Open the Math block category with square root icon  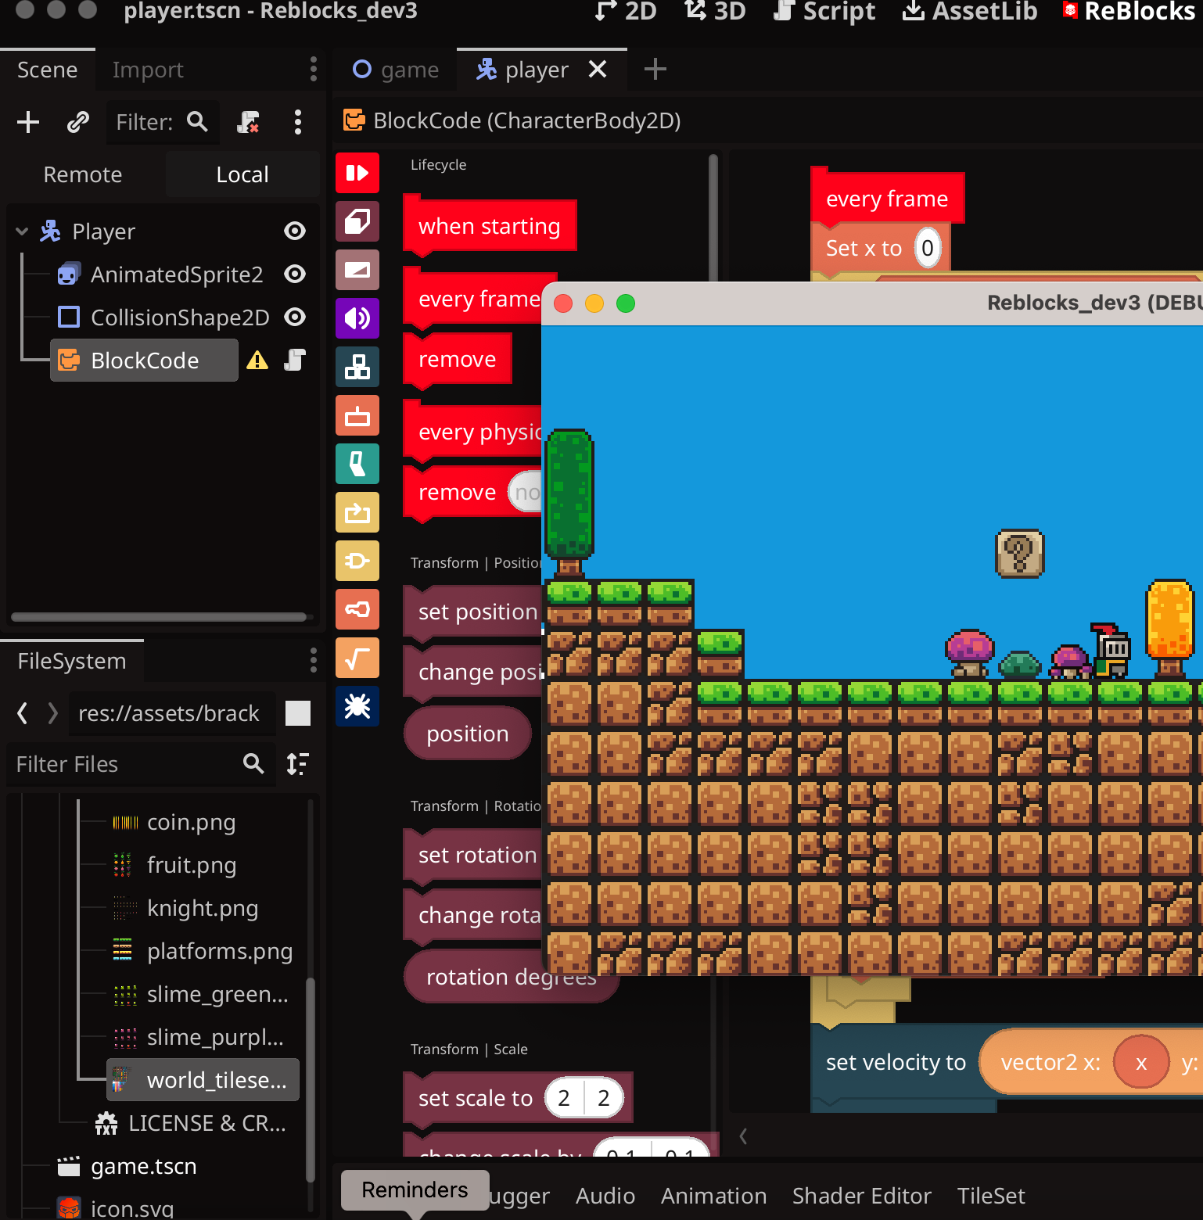tap(357, 658)
